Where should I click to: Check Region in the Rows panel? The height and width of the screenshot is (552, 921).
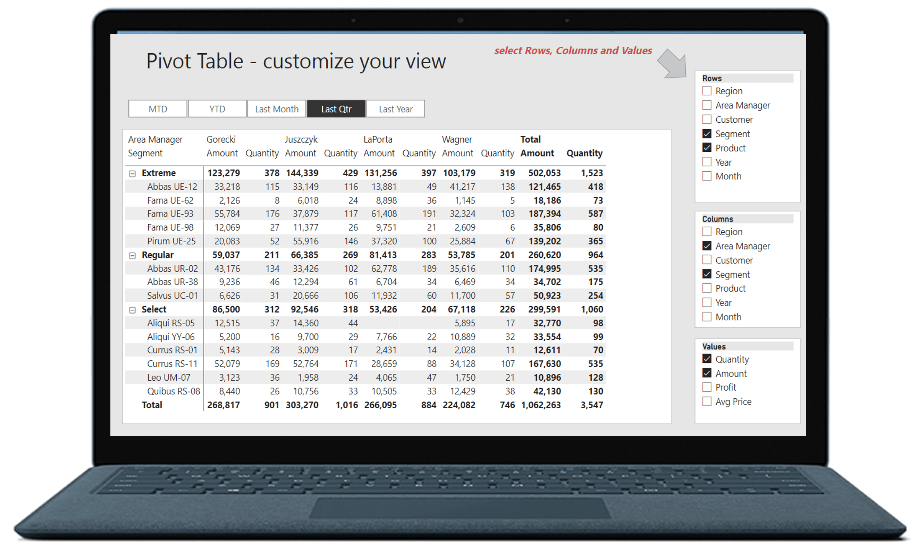coord(707,91)
